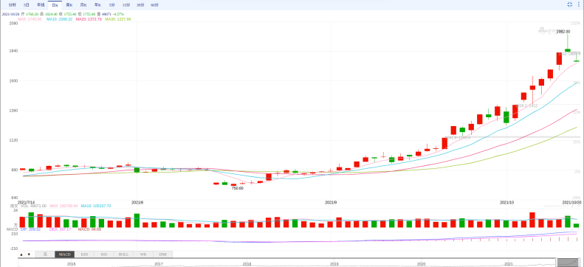Viewport: 584px width, 267px height.
Task: Click the MA20: 1372.79 legend value
Action: [89, 19]
